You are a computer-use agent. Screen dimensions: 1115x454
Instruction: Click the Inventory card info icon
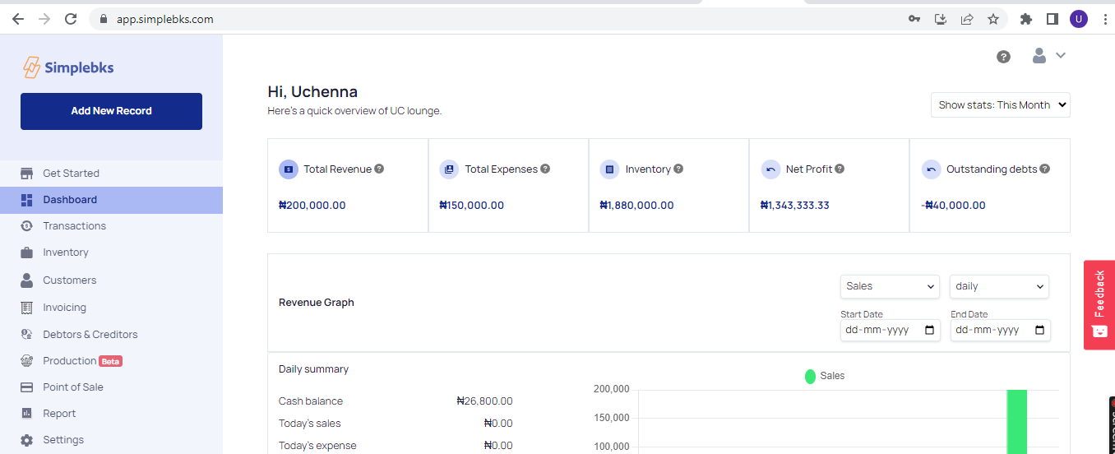point(678,169)
